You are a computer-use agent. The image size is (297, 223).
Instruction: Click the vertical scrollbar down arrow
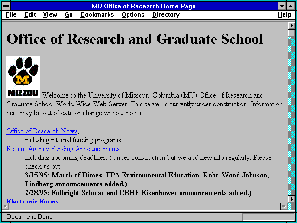(291, 199)
